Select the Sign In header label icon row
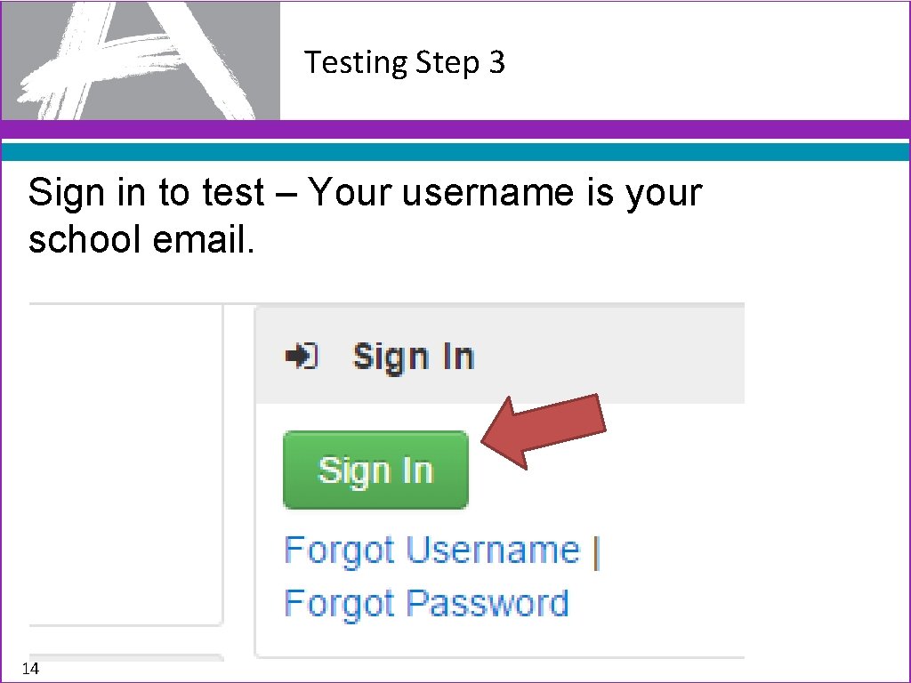911x683 pixels. coord(383,356)
